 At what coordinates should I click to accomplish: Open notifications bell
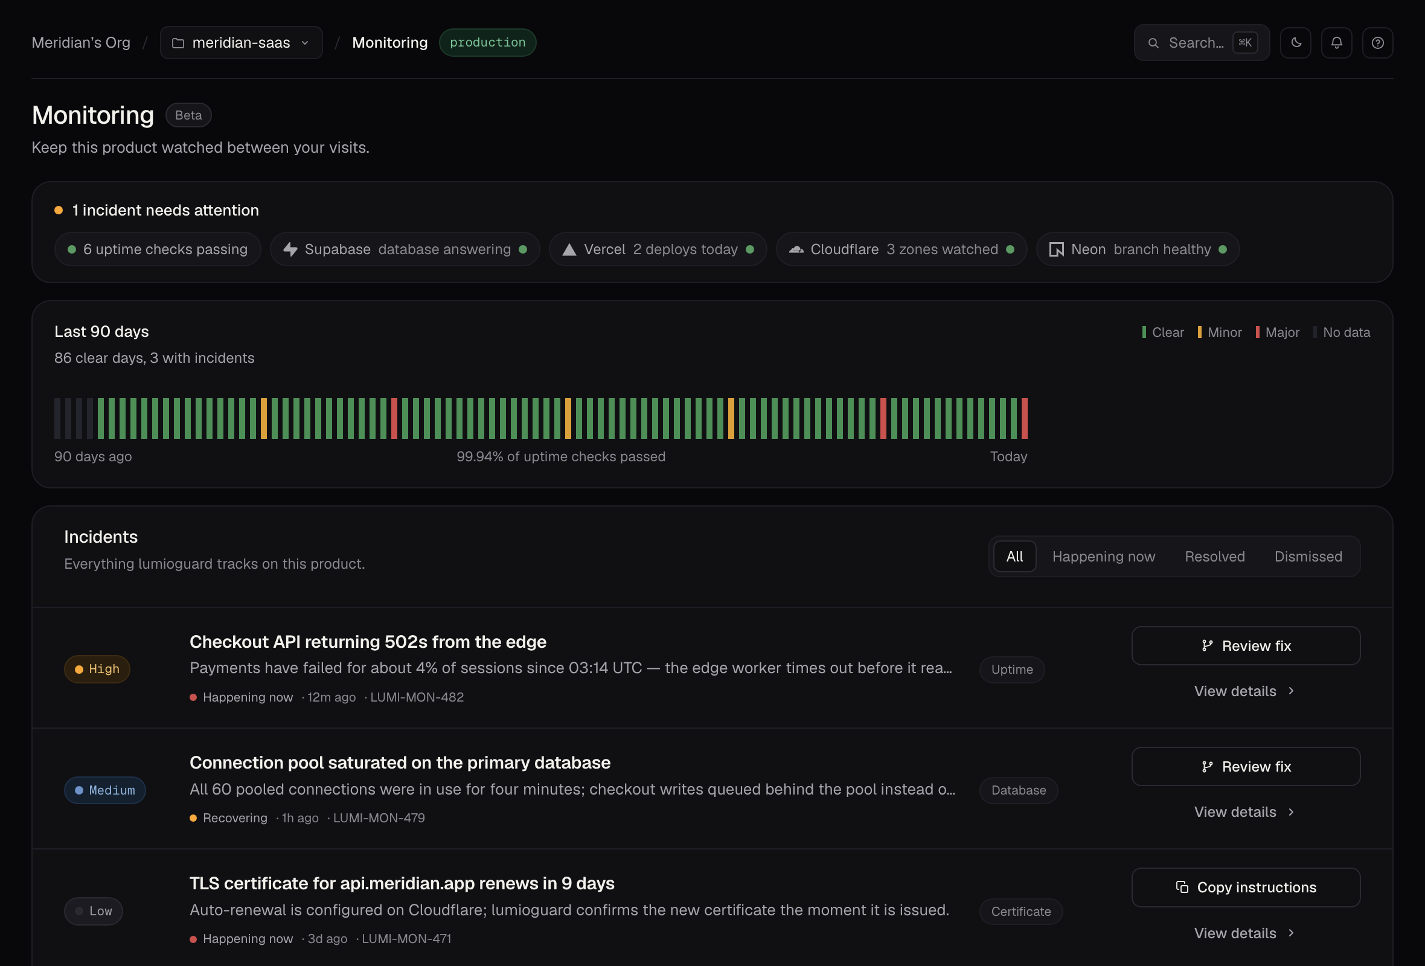1337,42
